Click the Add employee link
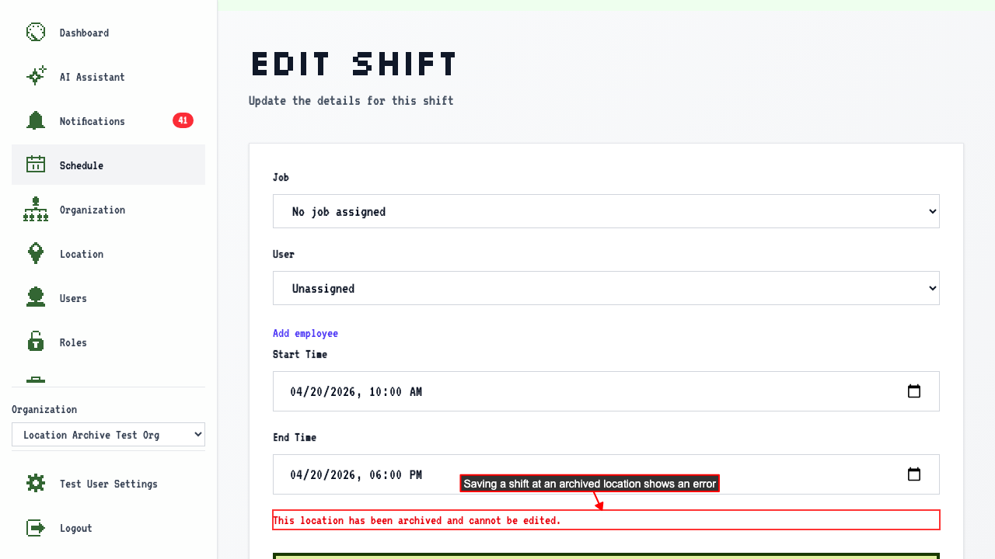Viewport: 995px width, 559px height. click(305, 333)
